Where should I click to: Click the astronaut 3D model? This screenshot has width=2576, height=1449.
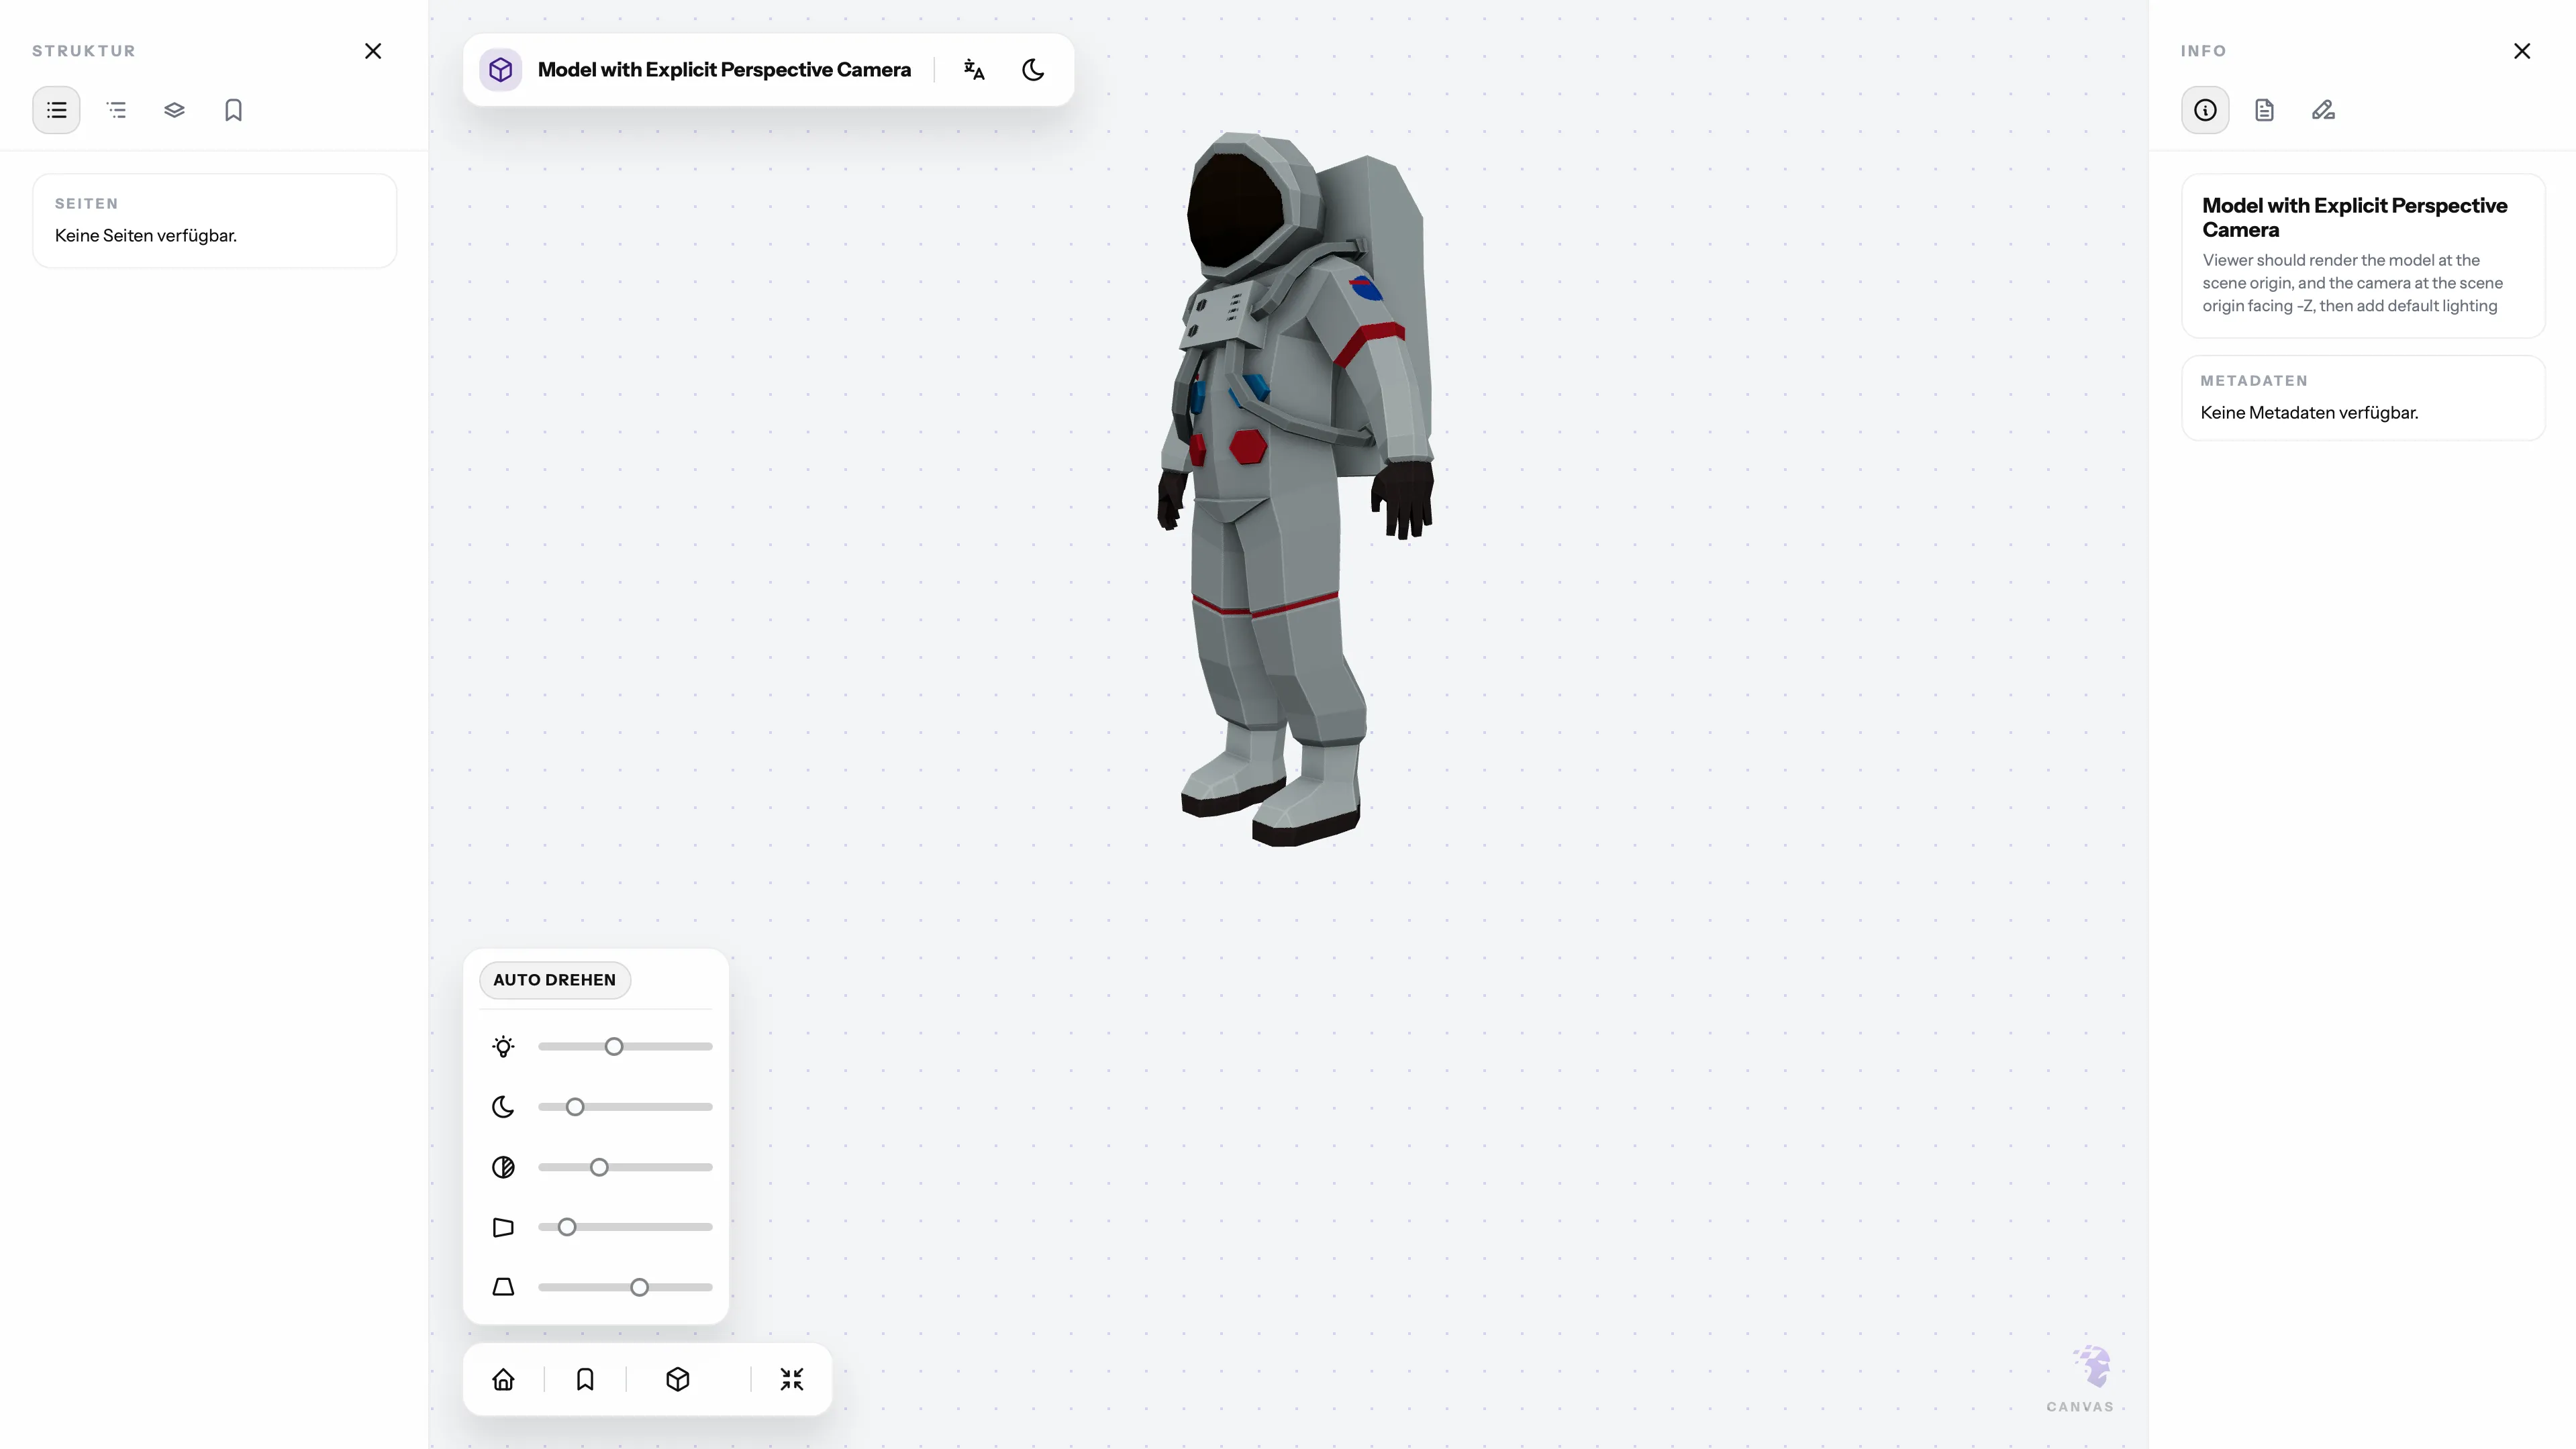[1295, 490]
